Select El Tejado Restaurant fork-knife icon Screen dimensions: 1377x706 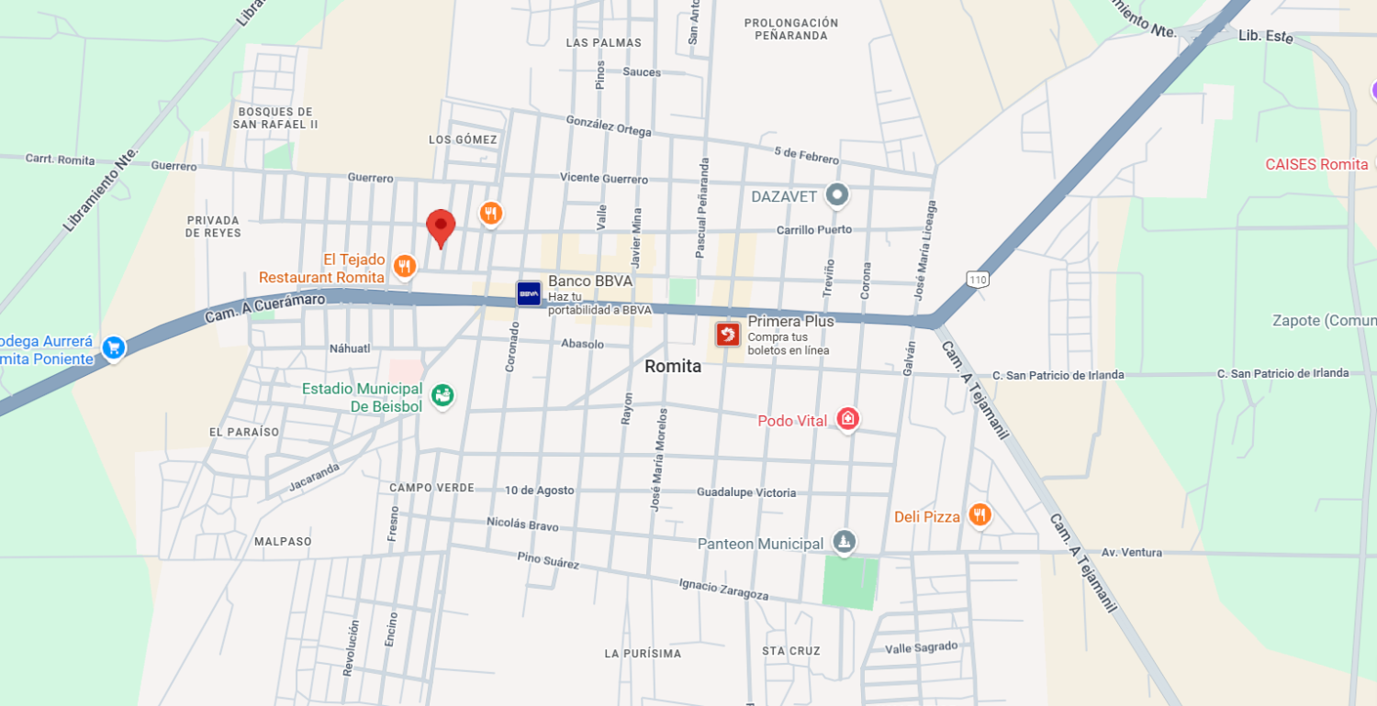[405, 267]
